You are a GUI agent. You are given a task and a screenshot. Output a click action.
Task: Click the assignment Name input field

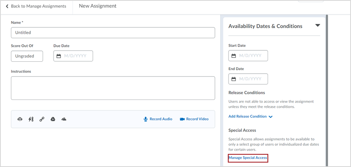113,32
